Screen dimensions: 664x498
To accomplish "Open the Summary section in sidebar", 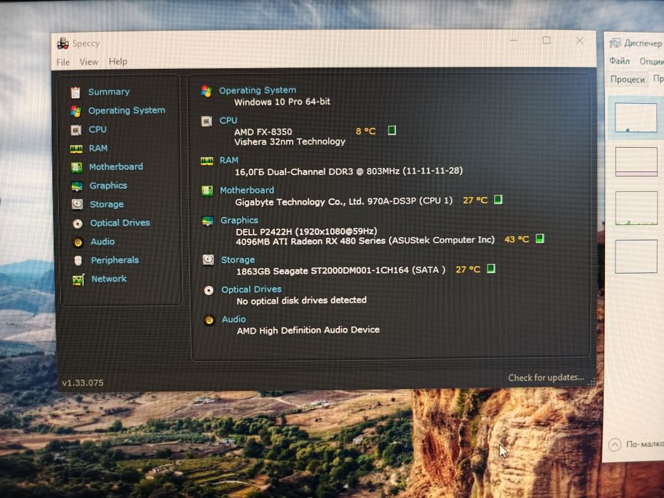I will point(109,92).
